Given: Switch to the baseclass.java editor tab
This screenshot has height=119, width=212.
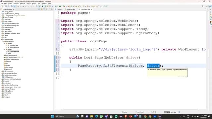Looking at the screenshot, I should [x=70, y=9].
